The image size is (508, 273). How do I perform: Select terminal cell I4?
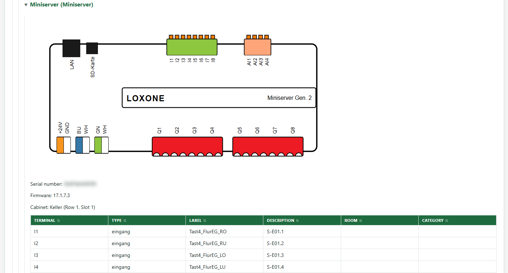click(70, 267)
